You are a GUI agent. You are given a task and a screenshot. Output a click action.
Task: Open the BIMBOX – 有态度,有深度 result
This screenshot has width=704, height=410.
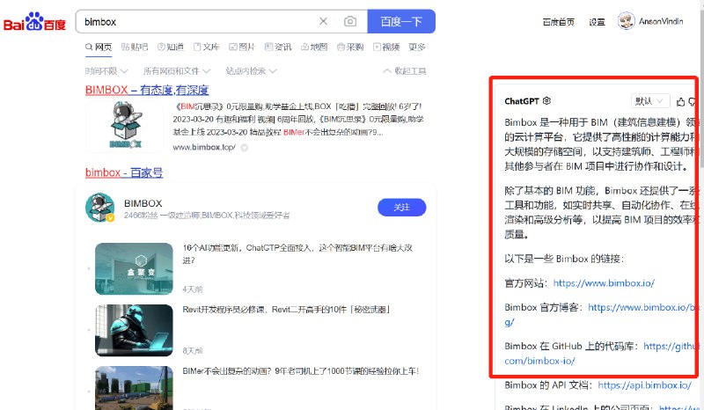click(147, 90)
